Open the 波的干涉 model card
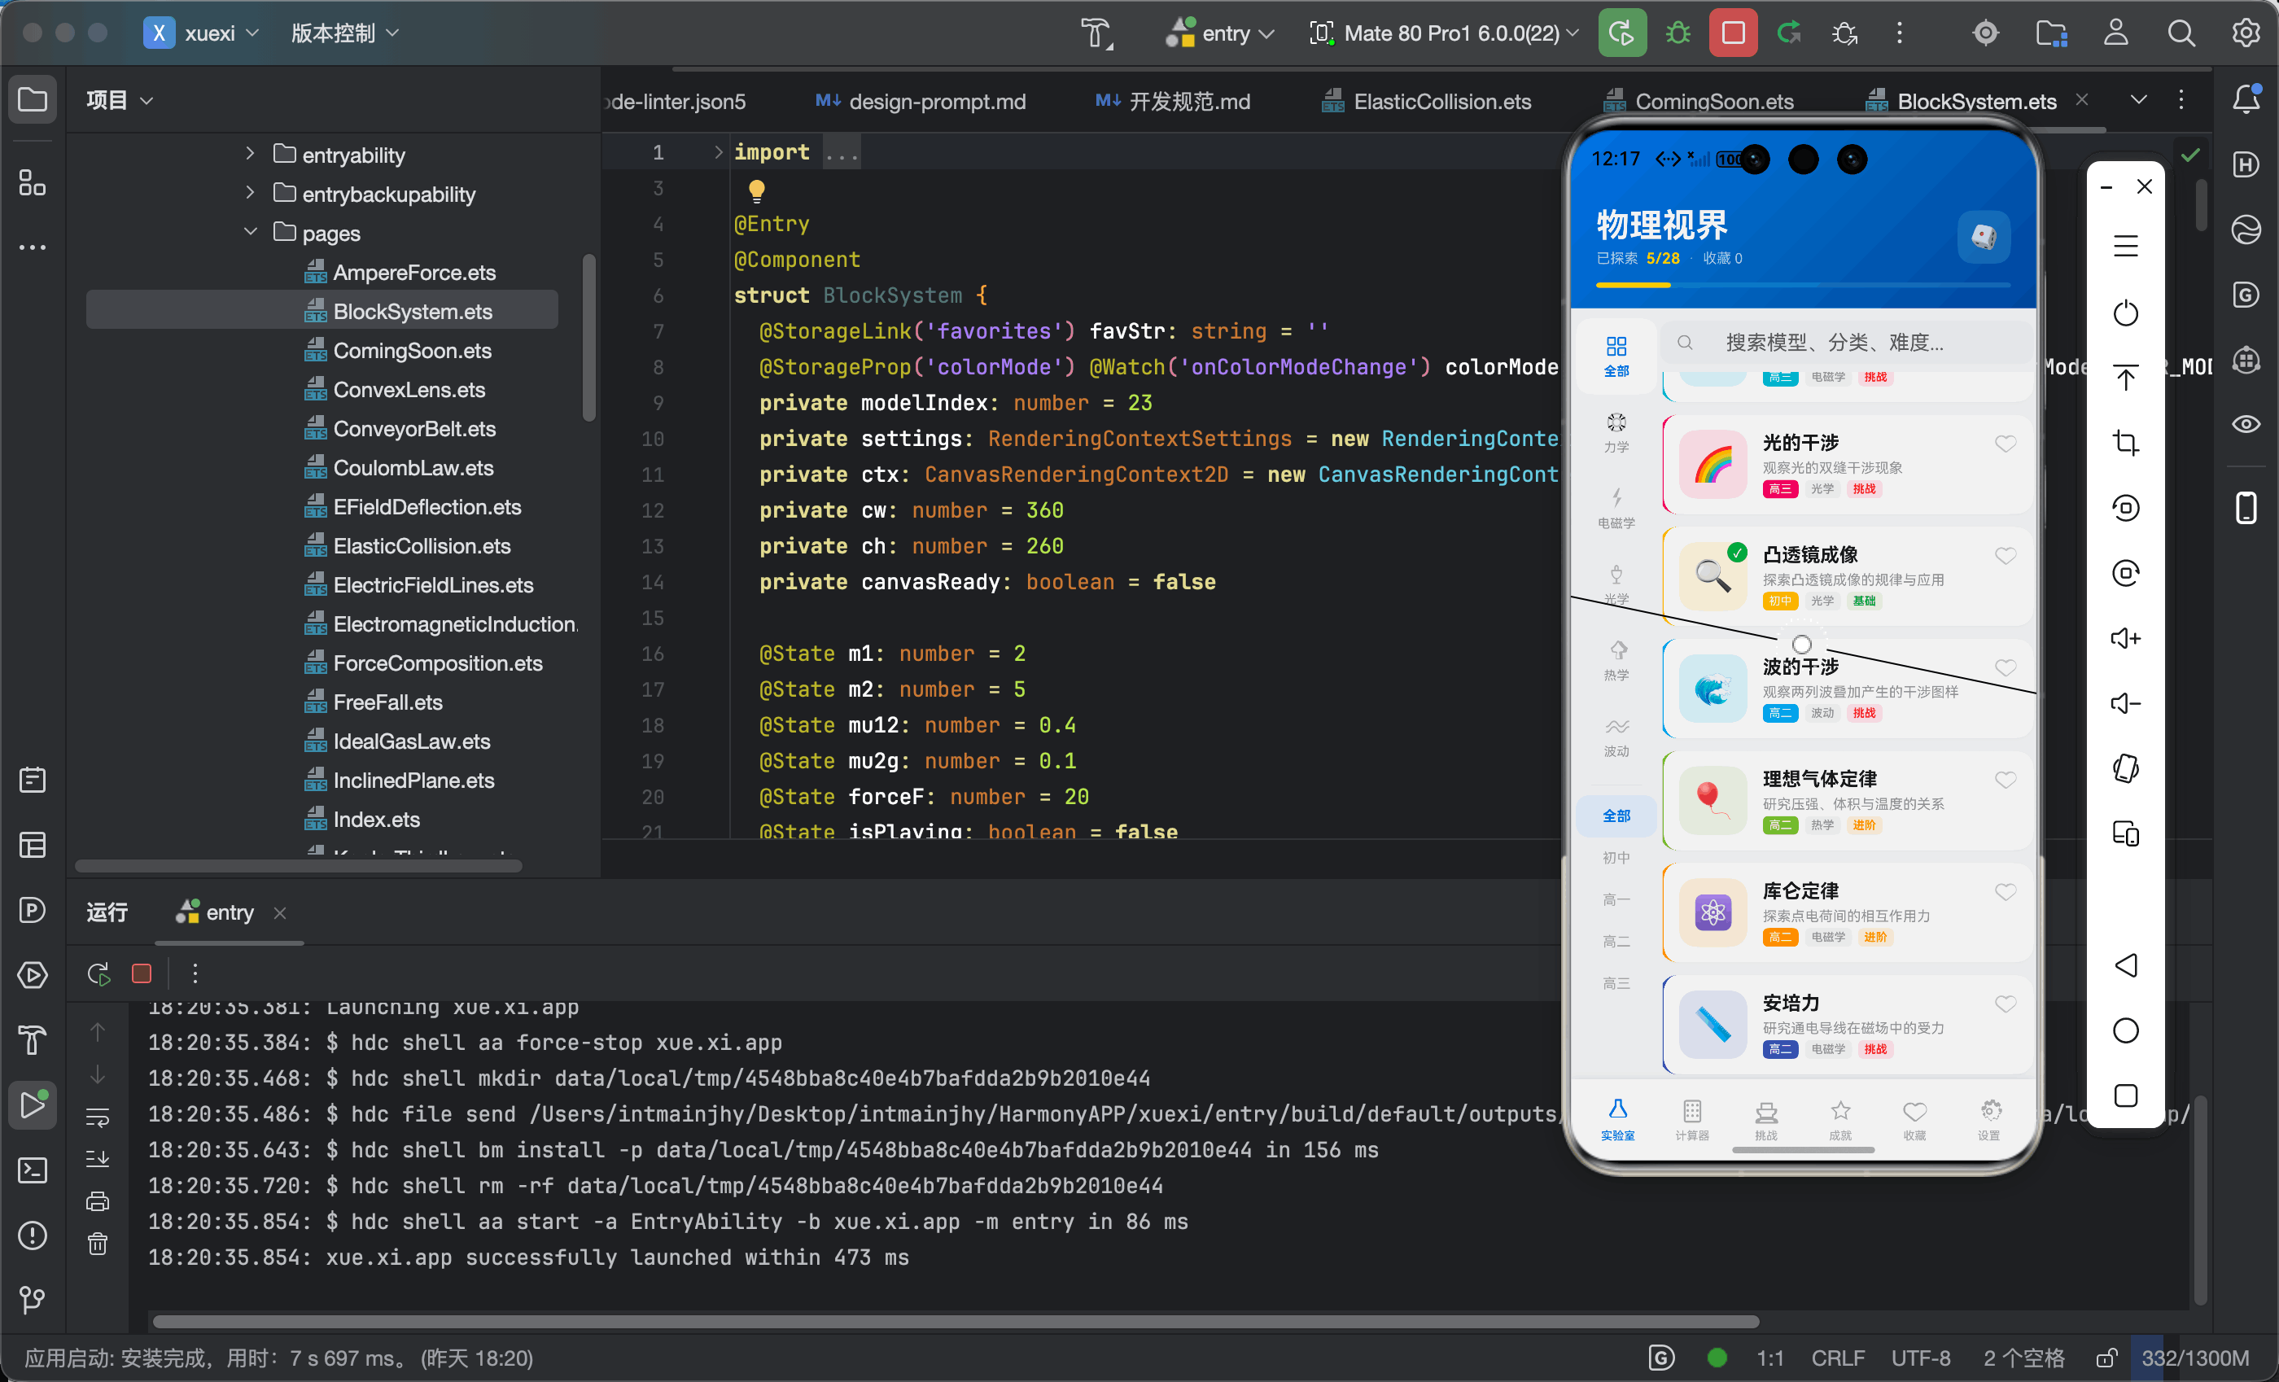Viewport: 2279px width, 1382px height. [x=1847, y=689]
